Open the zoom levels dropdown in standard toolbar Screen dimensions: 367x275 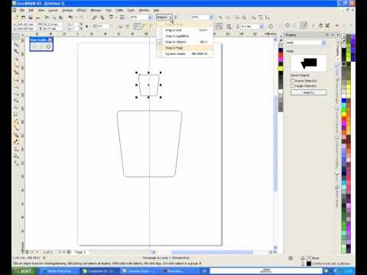click(151, 18)
